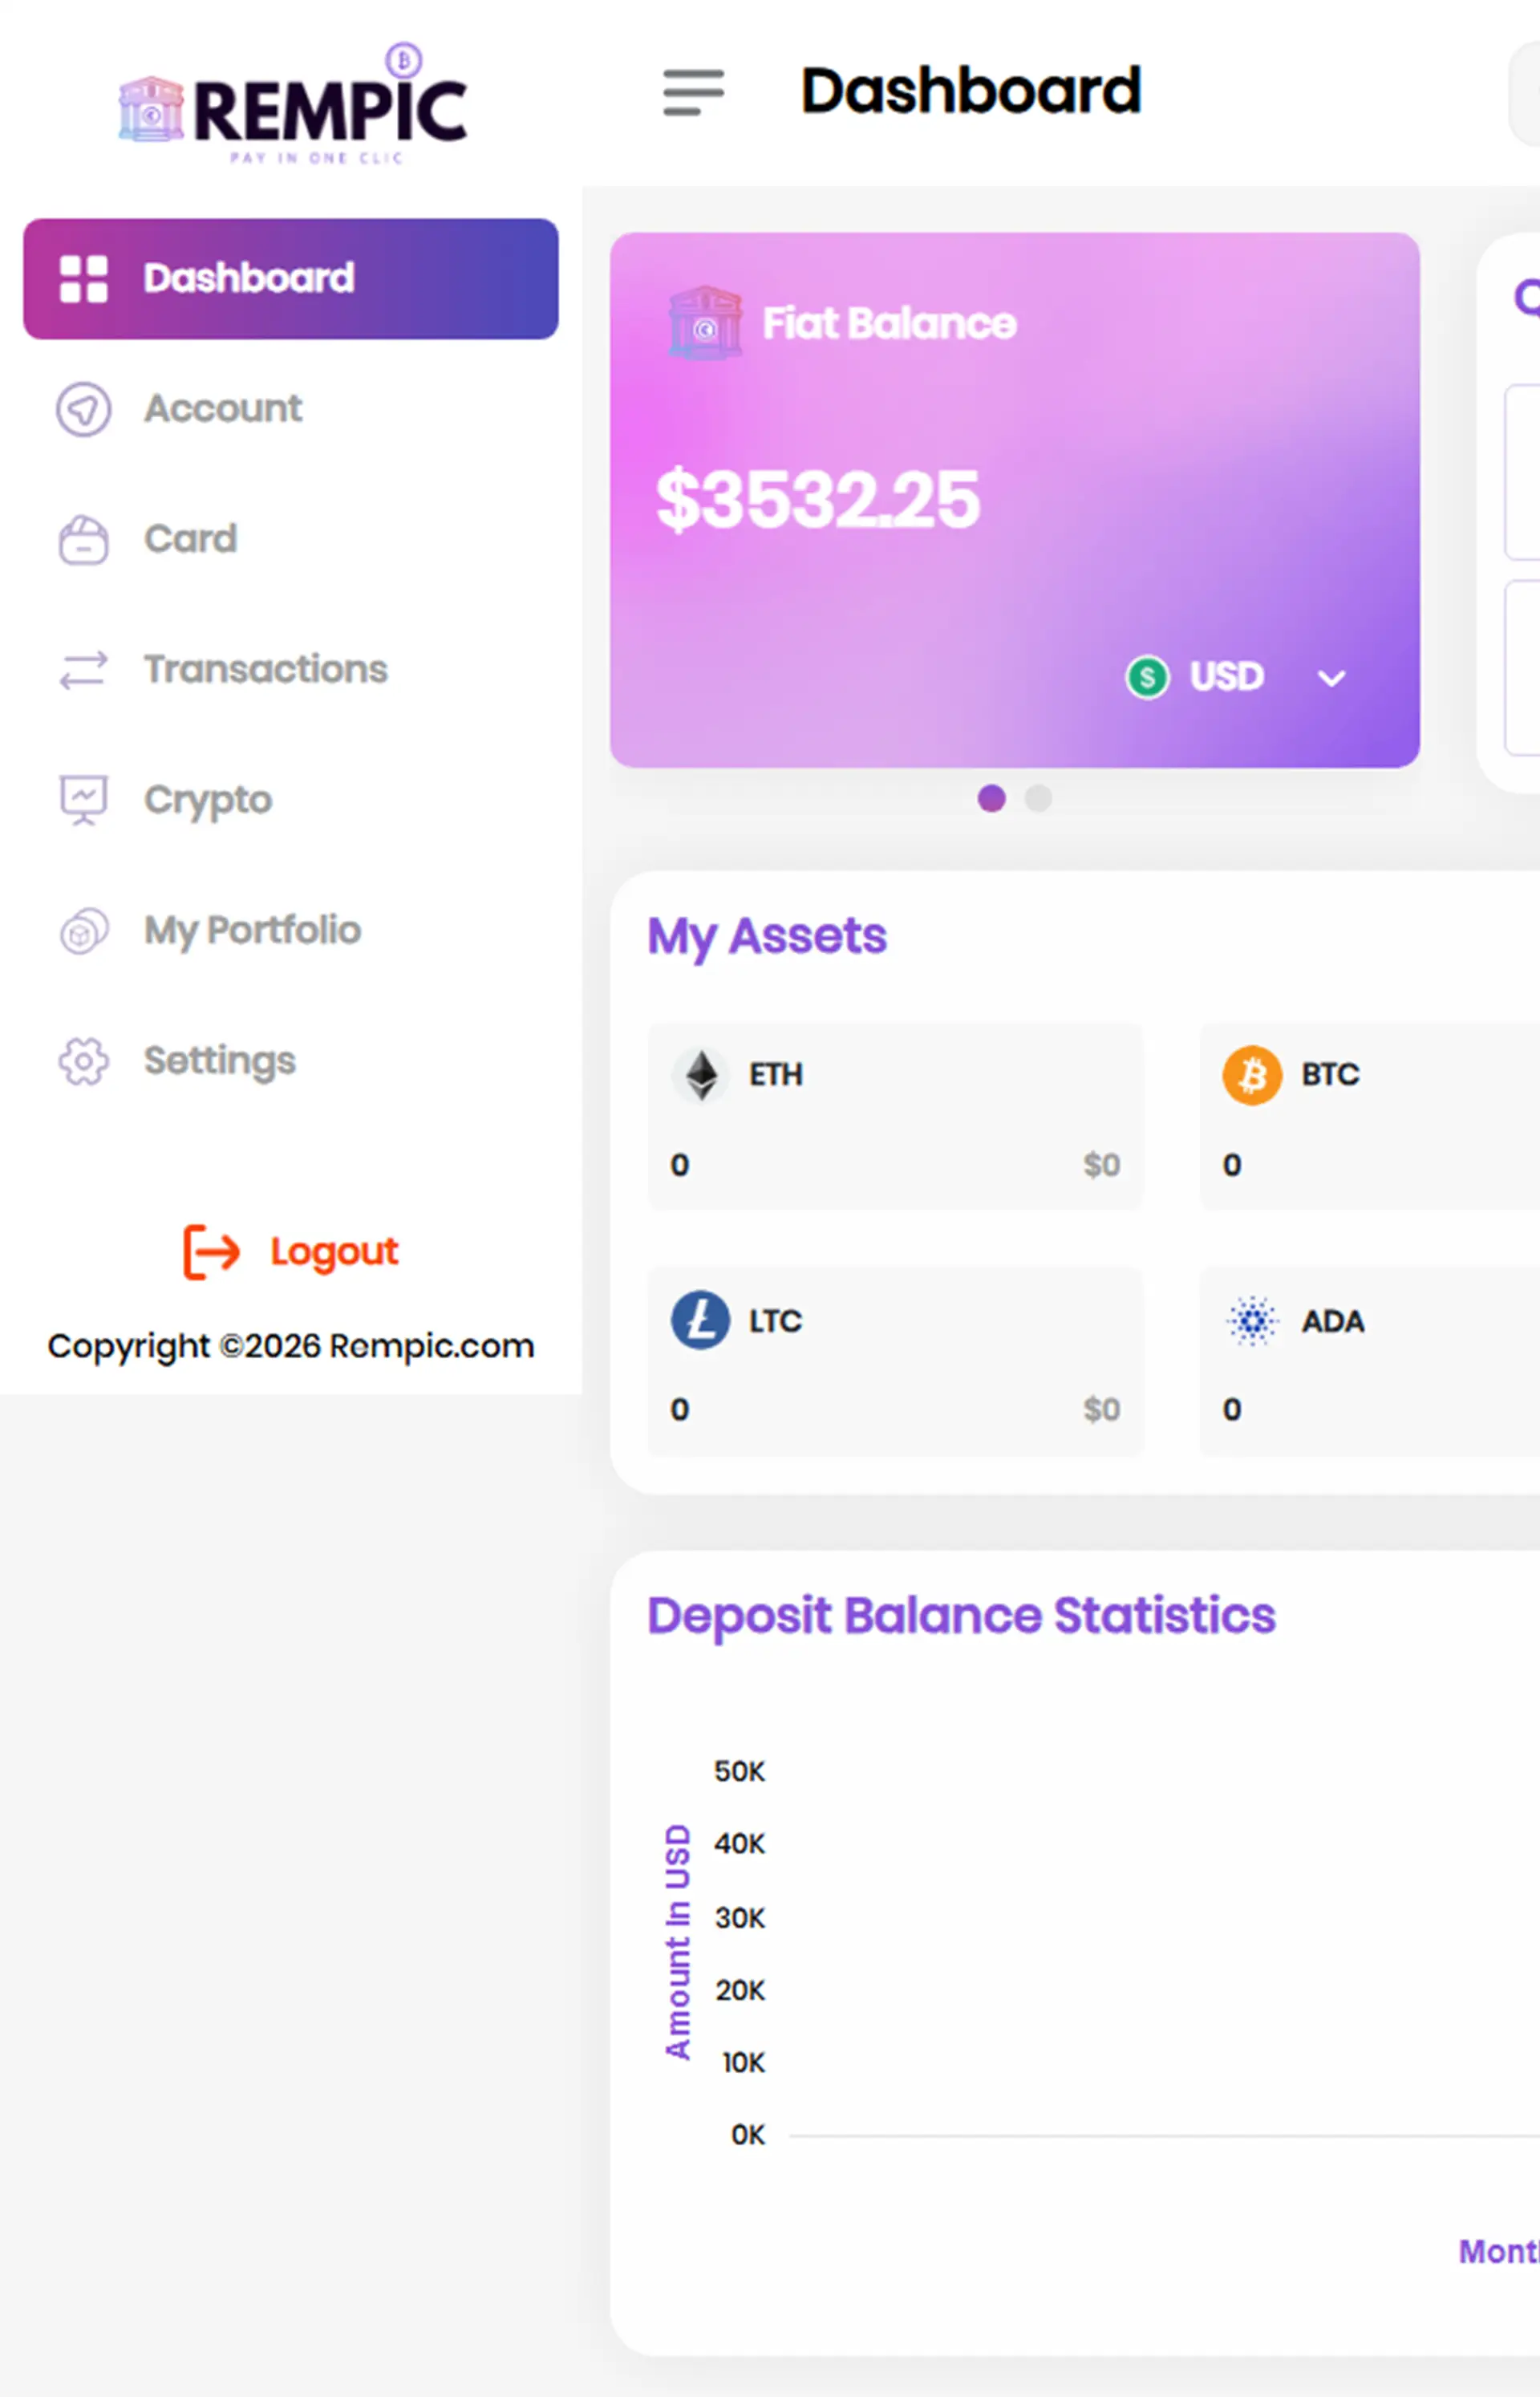1540x2397 pixels.
Task: Click the Fiat Balance bank icon
Action: pyautogui.click(x=705, y=323)
